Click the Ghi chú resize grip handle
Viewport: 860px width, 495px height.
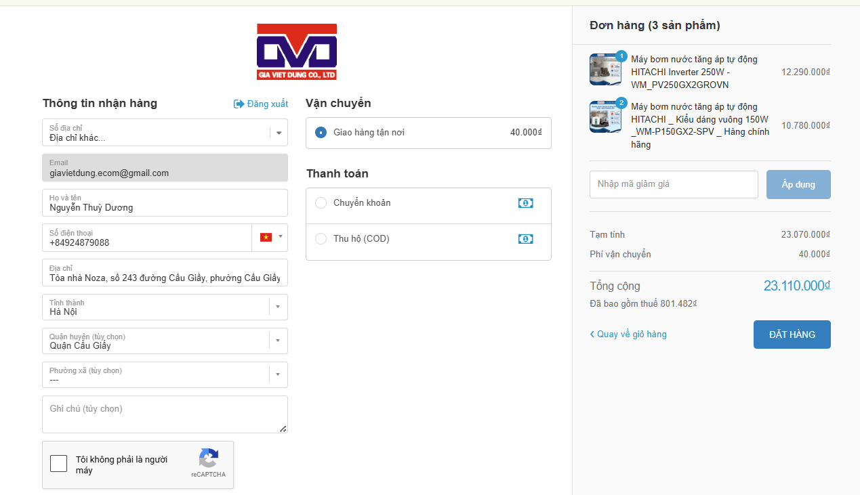[283, 428]
